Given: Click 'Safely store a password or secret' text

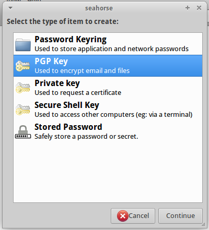Looking at the screenshot, I should [86, 137].
